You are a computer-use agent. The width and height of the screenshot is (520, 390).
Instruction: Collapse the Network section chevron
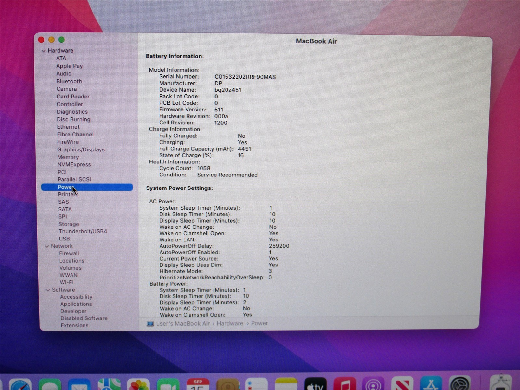pyautogui.click(x=47, y=246)
